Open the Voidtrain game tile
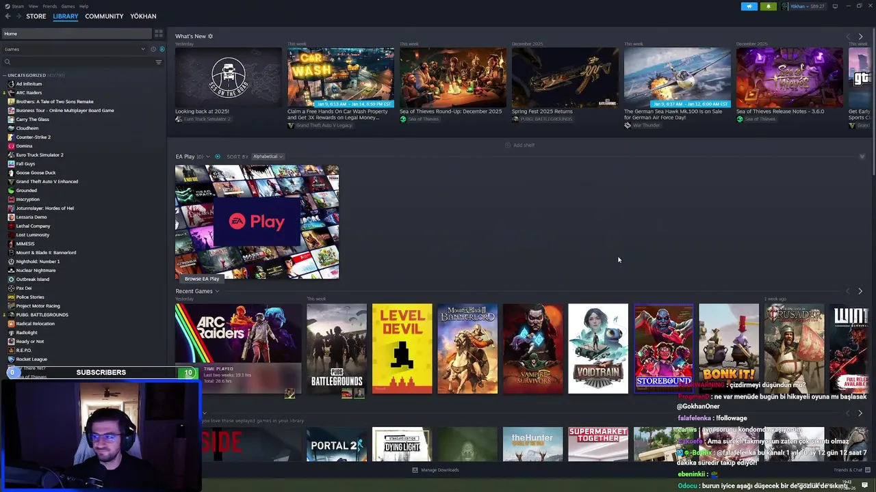The width and height of the screenshot is (876, 492). coord(598,348)
